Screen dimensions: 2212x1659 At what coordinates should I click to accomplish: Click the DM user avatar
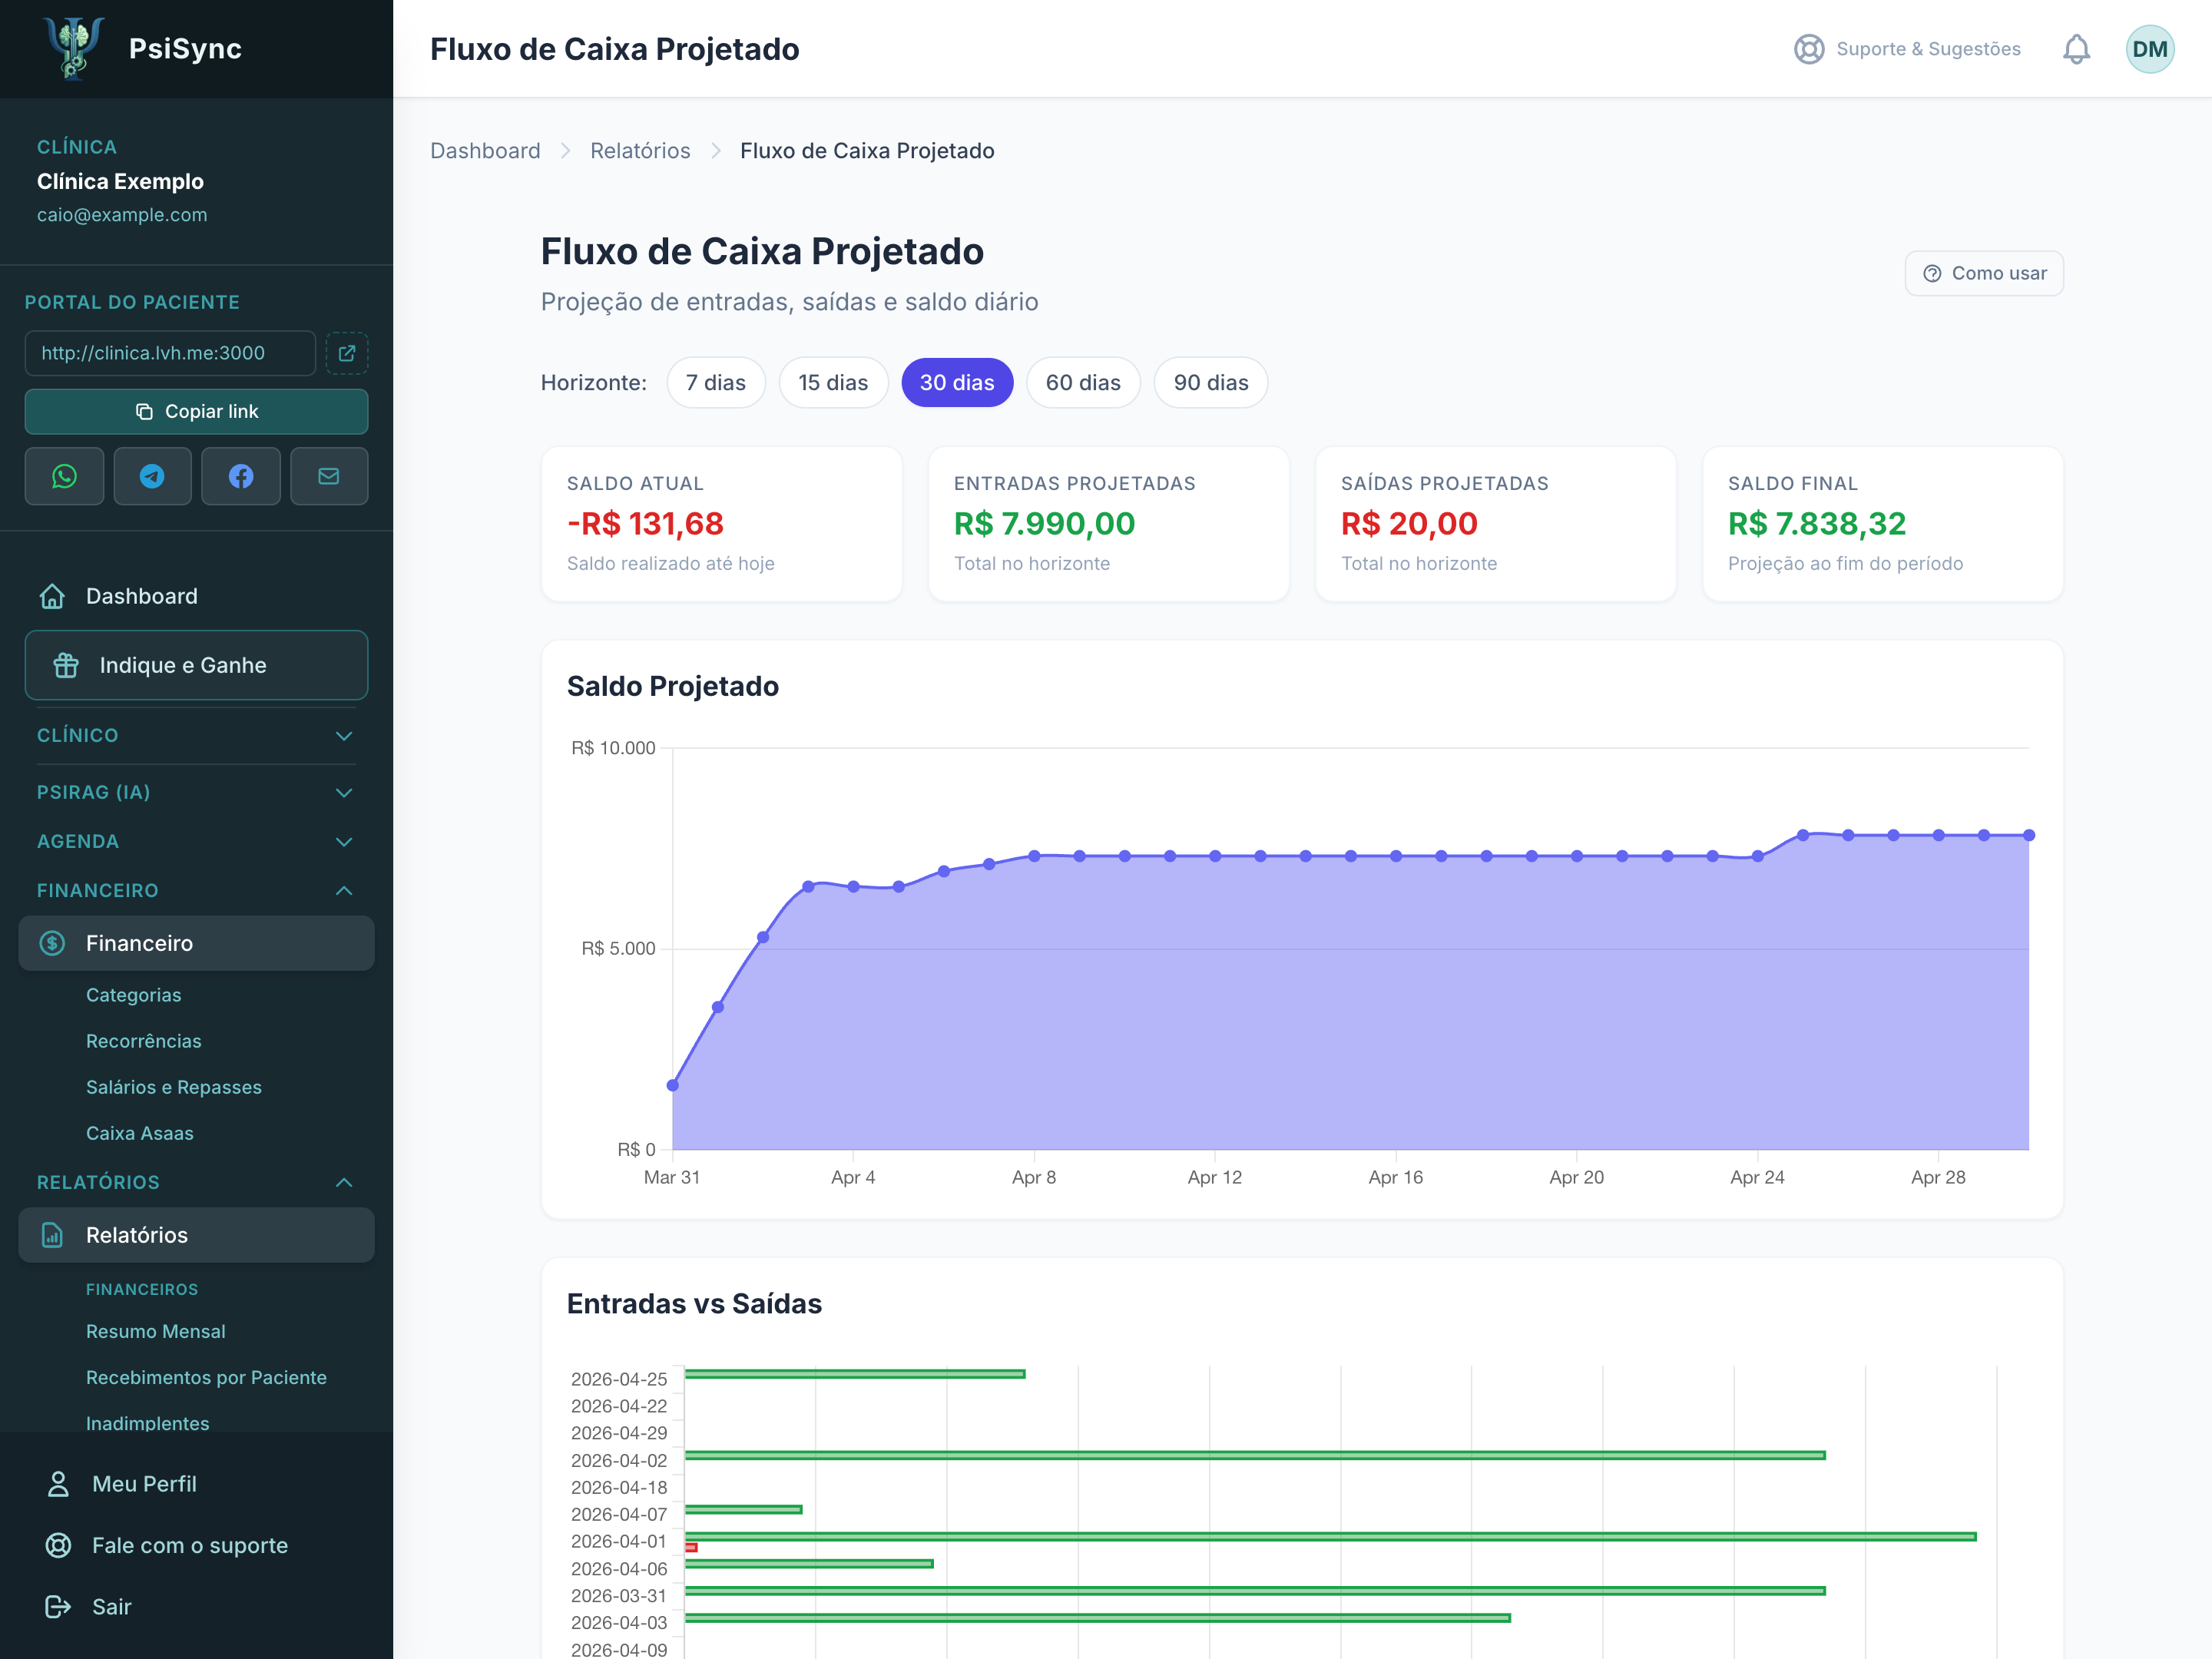coord(2149,49)
